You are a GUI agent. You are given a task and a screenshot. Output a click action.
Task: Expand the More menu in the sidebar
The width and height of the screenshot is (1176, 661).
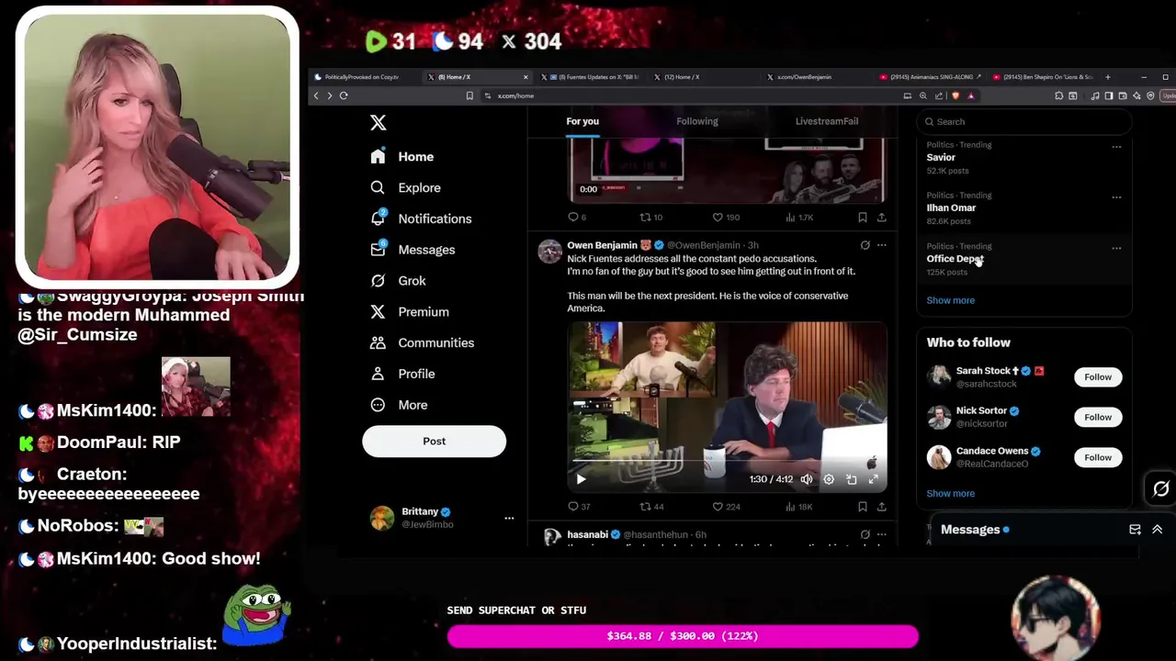click(398, 405)
